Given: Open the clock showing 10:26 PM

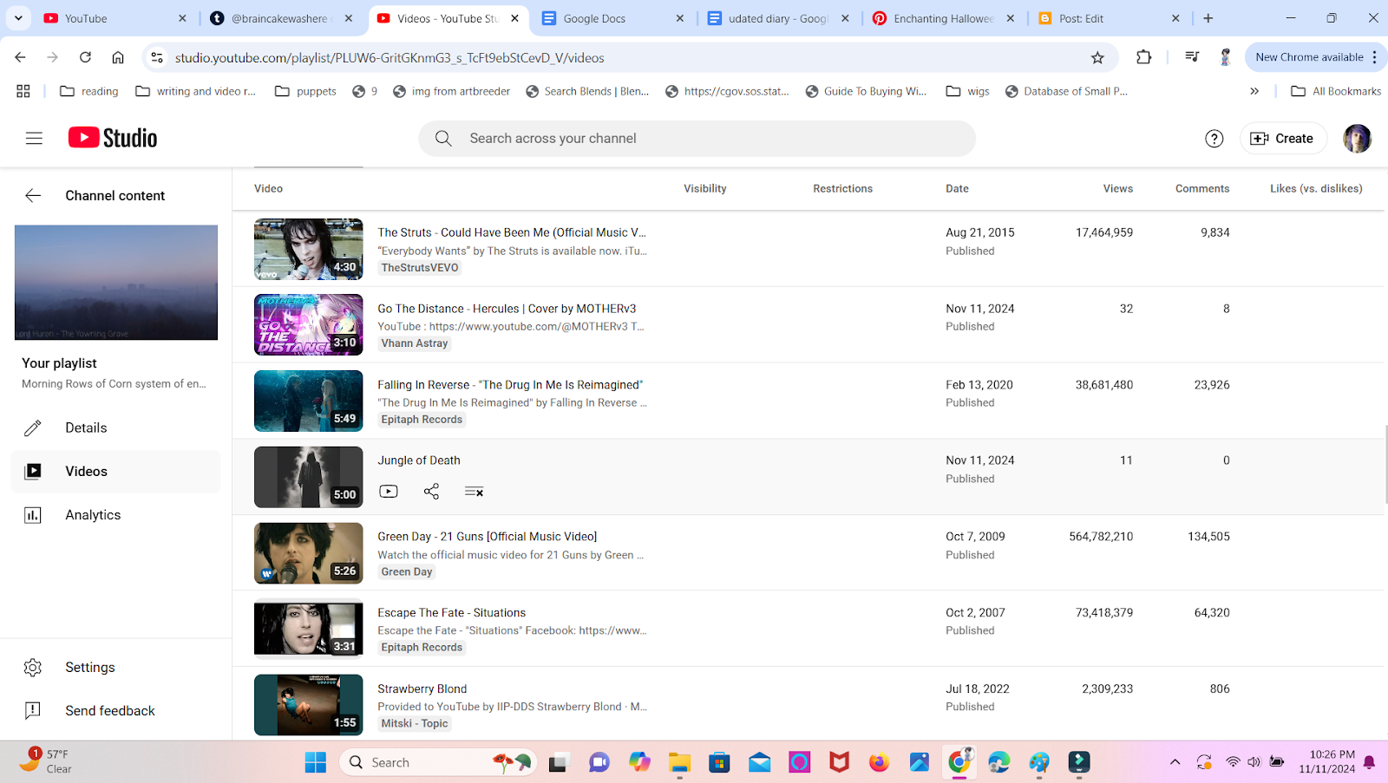Looking at the screenshot, I should [x=1327, y=762].
